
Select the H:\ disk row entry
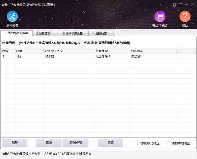pyautogui.click(x=19, y=56)
